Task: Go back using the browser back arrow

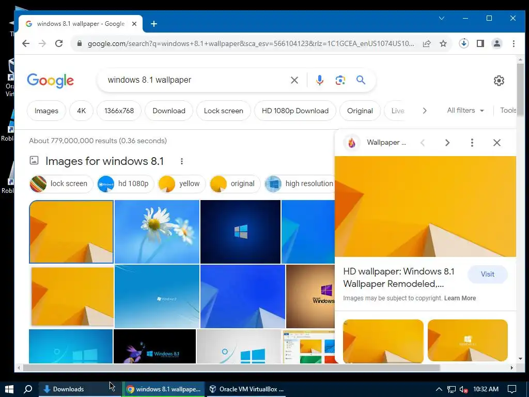Action: [26, 43]
